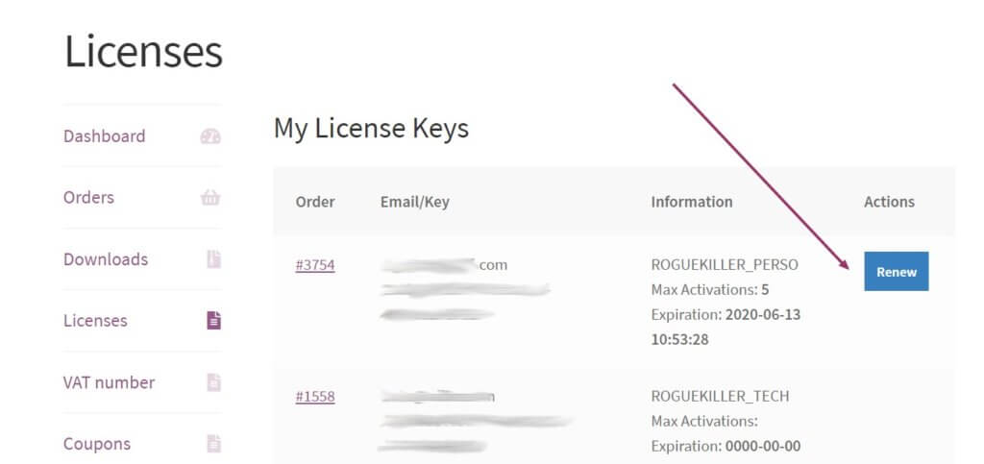This screenshot has height=464, width=984.
Task: Open order #1558 link
Action: tap(314, 396)
